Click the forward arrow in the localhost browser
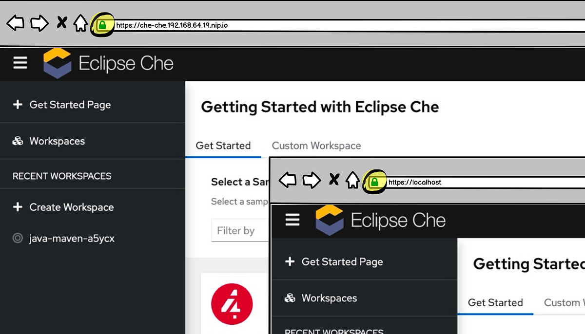This screenshot has height=334, width=585. pyautogui.click(x=311, y=180)
